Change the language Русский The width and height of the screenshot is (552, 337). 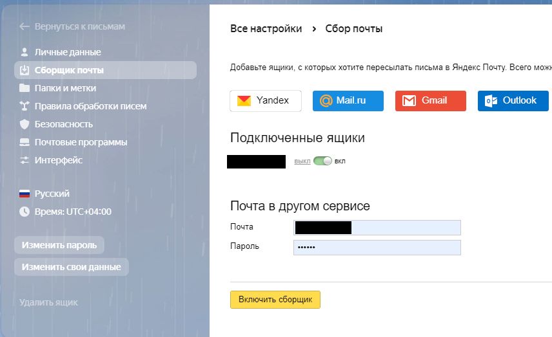point(52,194)
